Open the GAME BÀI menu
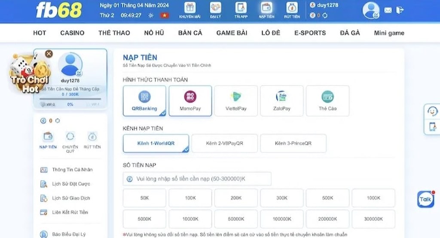Viewport: 440px width, 238px height. pyautogui.click(x=232, y=33)
